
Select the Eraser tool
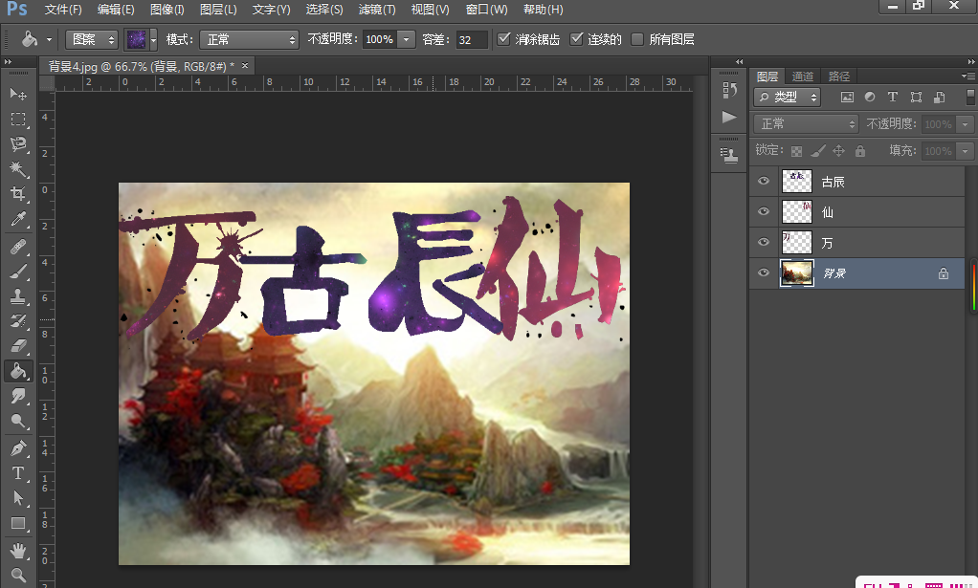coord(18,346)
